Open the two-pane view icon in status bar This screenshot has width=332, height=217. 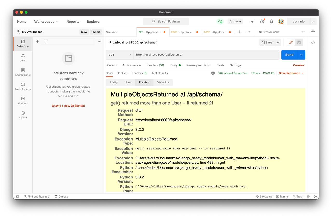309,197
